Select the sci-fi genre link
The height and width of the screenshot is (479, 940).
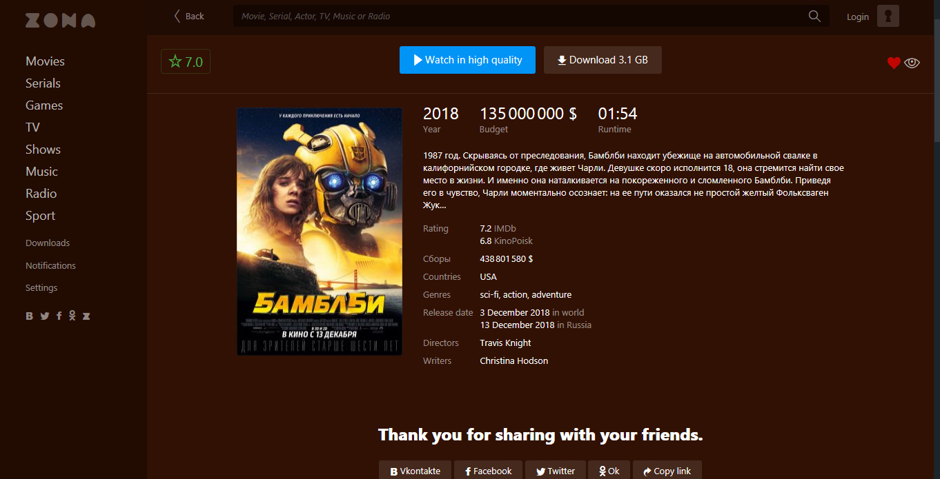(x=489, y=295)
